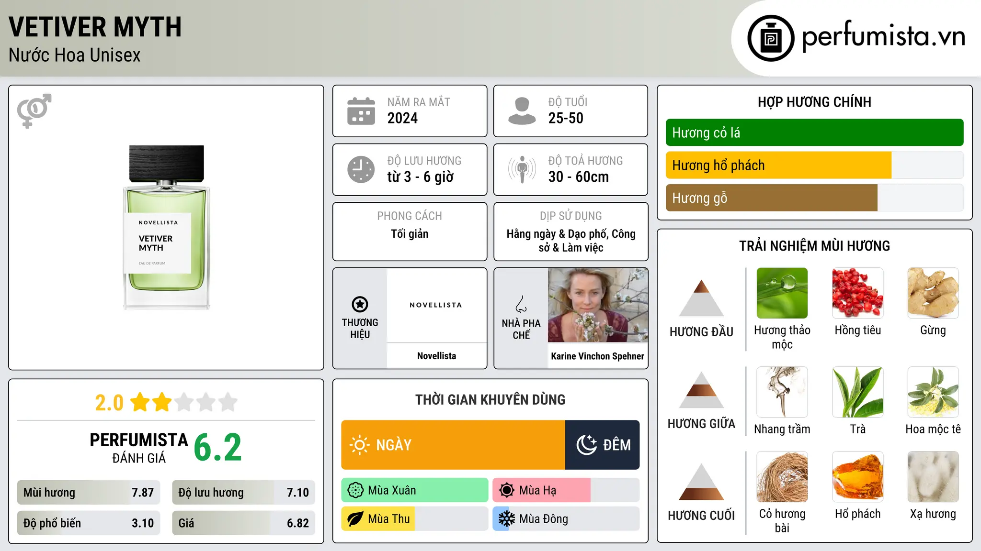Click the NGÀY daytime bar
The height and width of the screenshot is (551, 981).
(453, 445)
